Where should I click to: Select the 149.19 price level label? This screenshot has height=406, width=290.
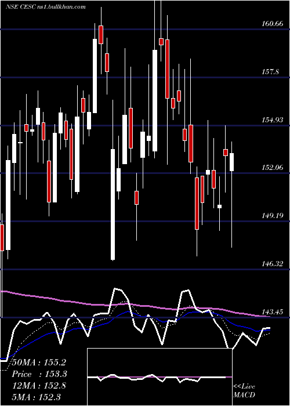pos(273,216)
